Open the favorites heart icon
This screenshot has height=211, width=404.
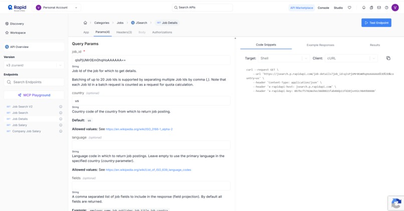click(x=349, y=7)
